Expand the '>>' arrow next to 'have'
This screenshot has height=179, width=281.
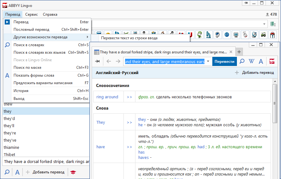point(129,147)
